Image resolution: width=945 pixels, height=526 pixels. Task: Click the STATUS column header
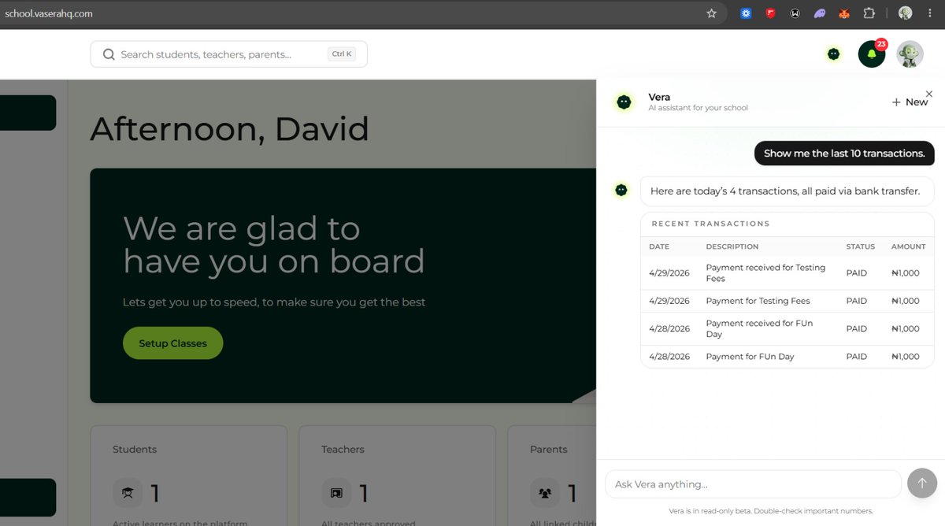pos(861,246)
